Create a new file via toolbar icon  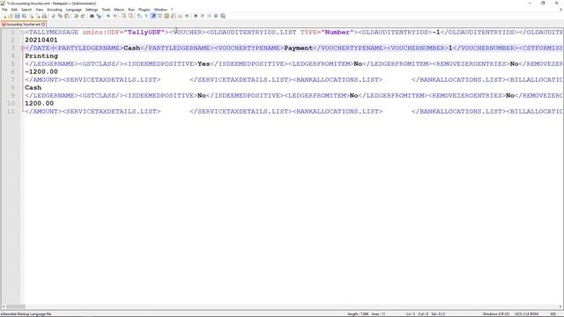(x=4, y=16)
